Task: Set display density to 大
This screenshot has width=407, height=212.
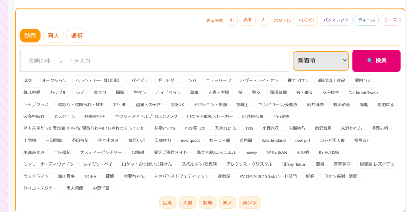Action: (263, 20)
